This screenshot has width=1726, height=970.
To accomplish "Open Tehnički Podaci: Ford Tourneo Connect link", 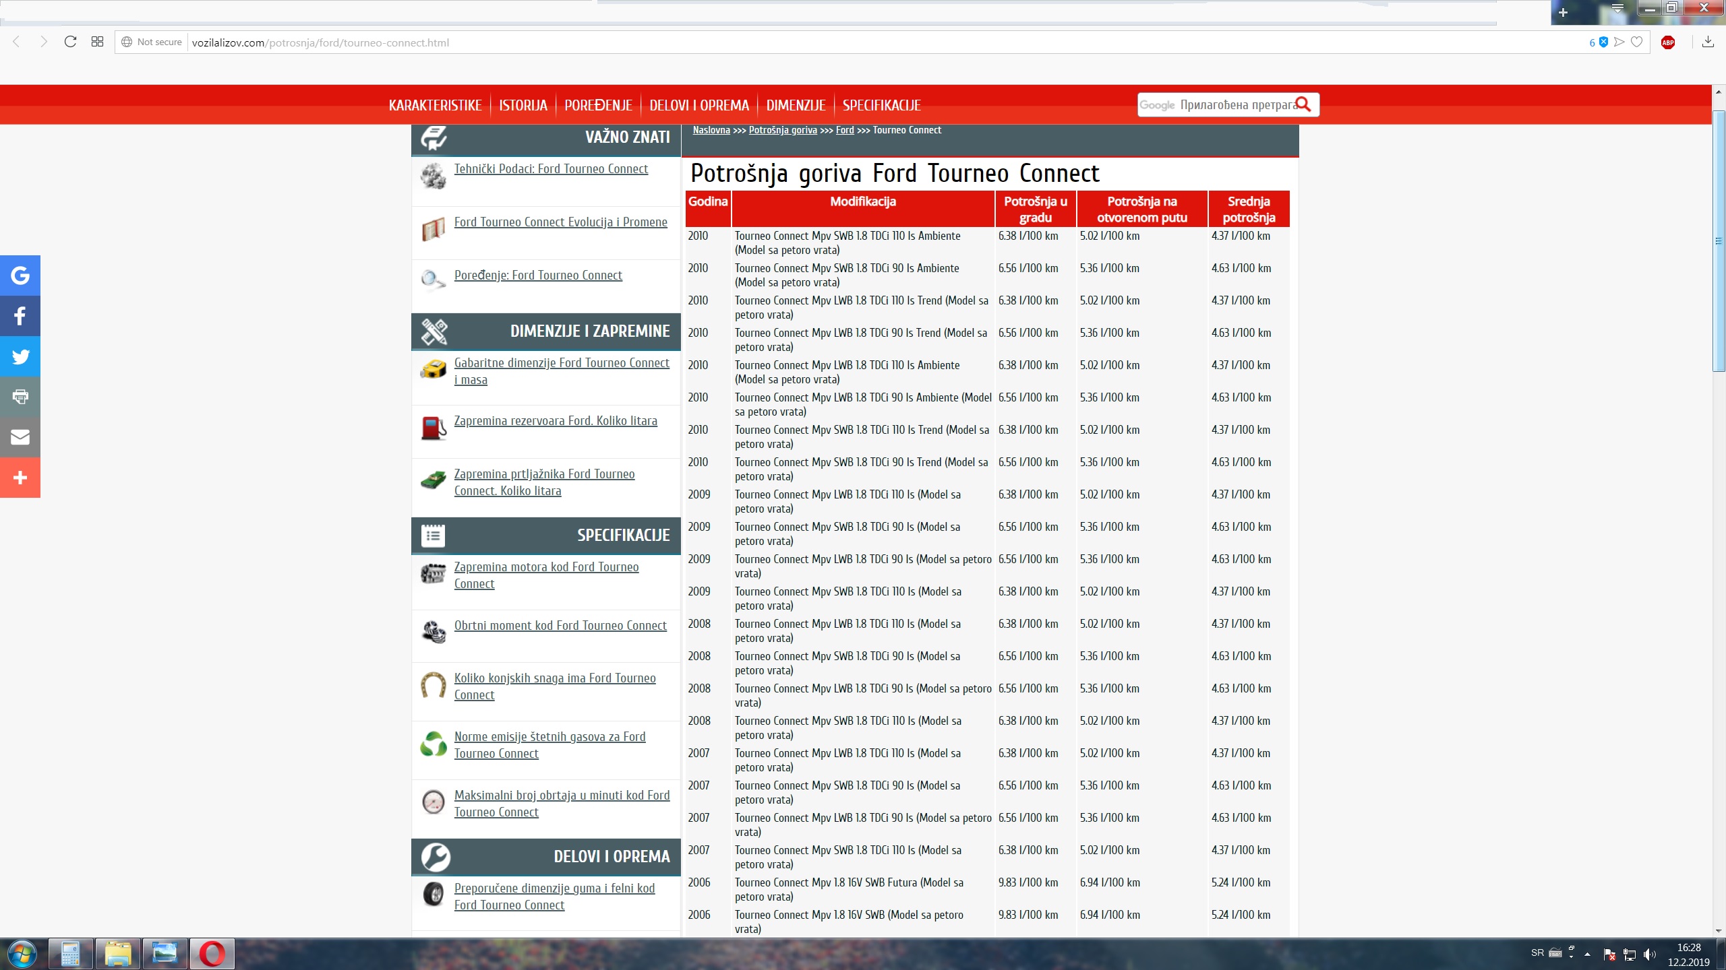I will click(551, 169).
